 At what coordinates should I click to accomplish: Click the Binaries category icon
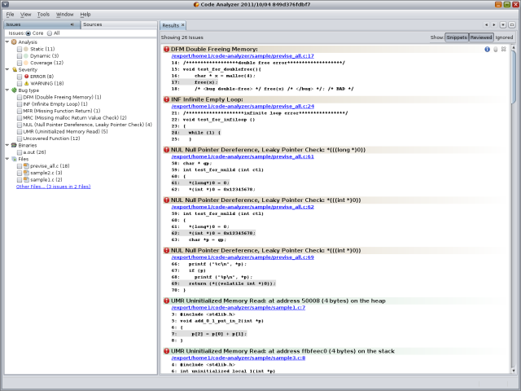tap(14, 145)
